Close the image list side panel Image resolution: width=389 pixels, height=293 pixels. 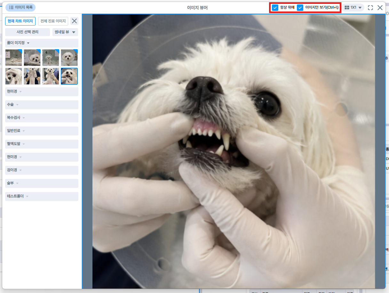74,21
